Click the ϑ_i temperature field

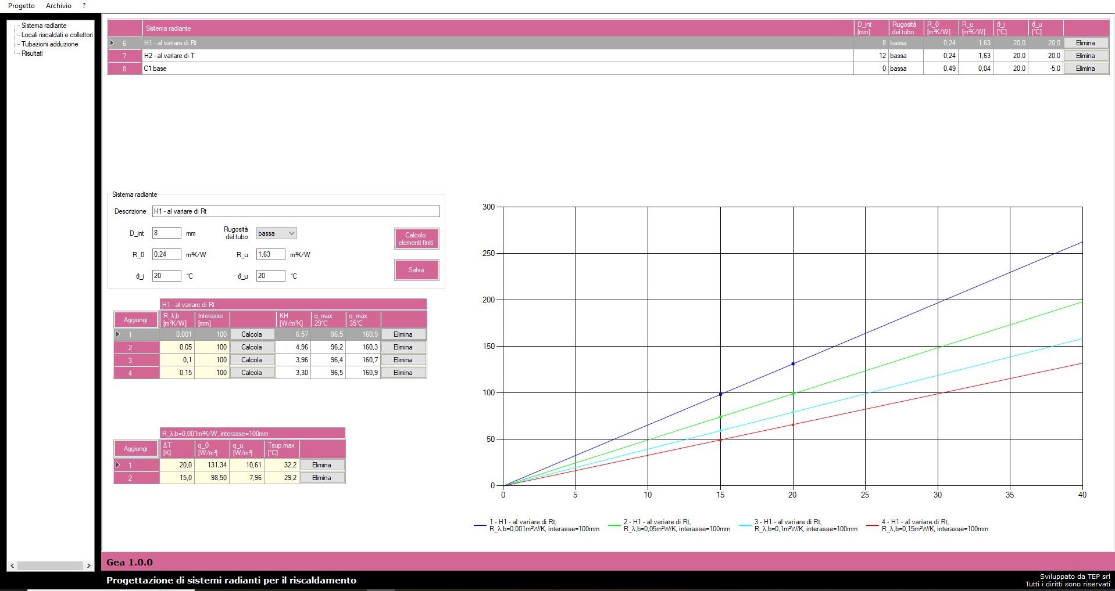(167, 276)
